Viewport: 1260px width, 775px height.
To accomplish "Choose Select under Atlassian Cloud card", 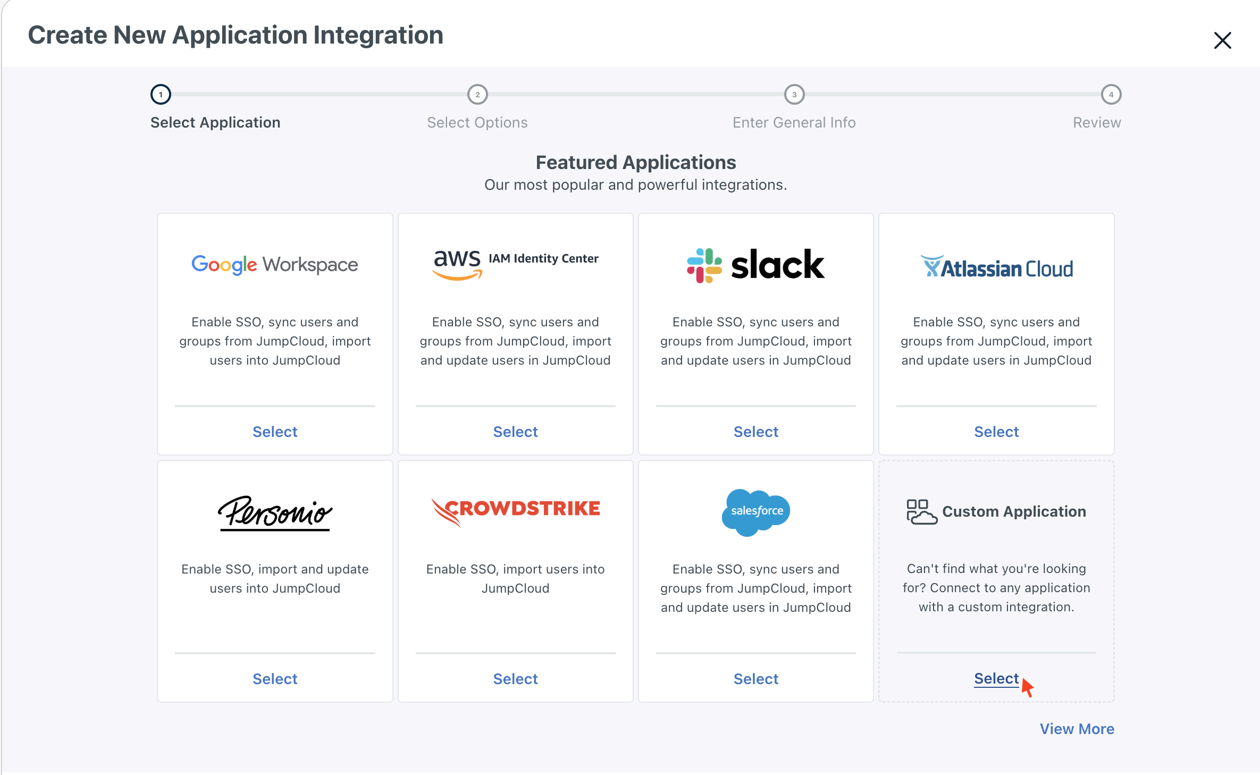I will pyautogui.click(x=996, y=432).
